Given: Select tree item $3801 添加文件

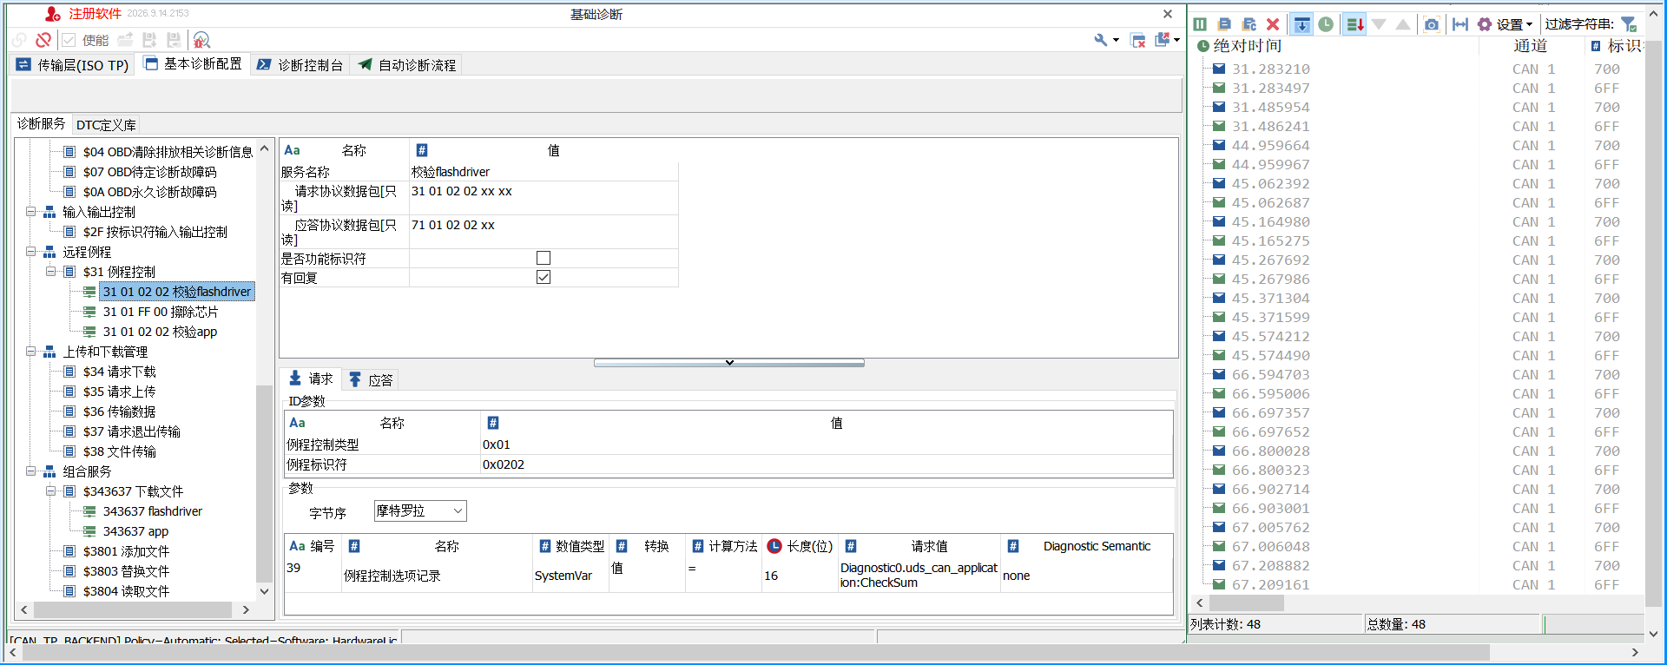Looking at the screenshot, I should click(127, 551).
